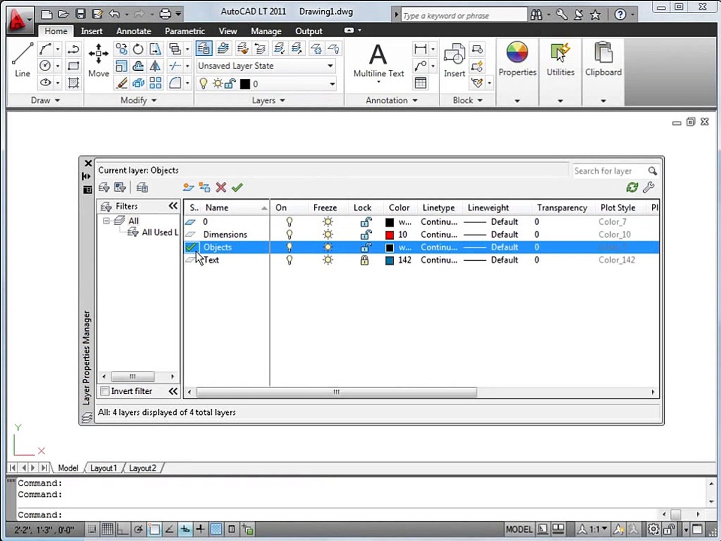The height and width of the screenshot is (541, 721).
Task: Expand the Draw panel
Action: point(45,100)
